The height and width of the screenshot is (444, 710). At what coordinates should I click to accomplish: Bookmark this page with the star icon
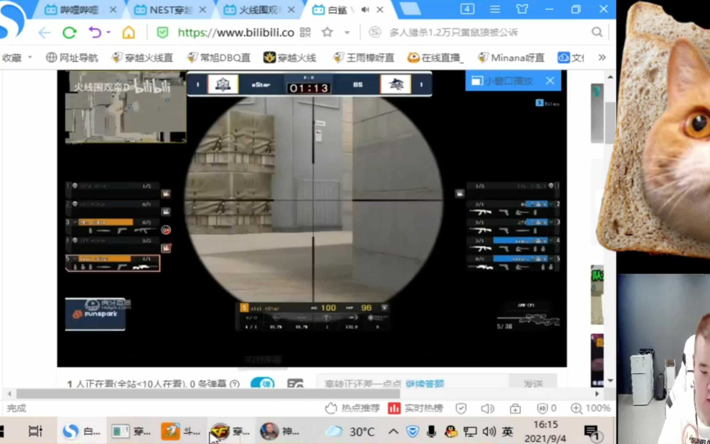tap(327, 32)
